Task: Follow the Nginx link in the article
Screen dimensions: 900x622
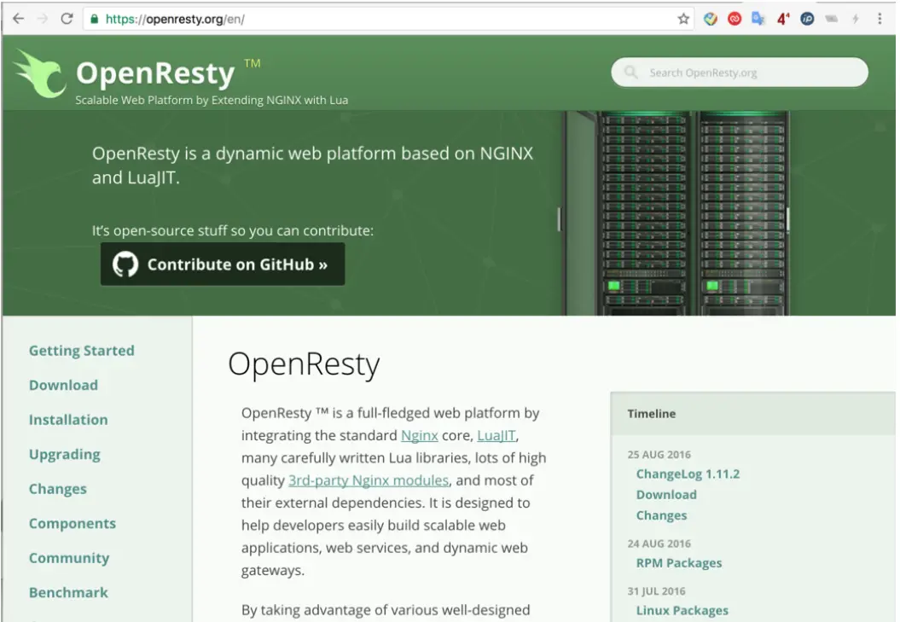Action: (x=420, y=435)
